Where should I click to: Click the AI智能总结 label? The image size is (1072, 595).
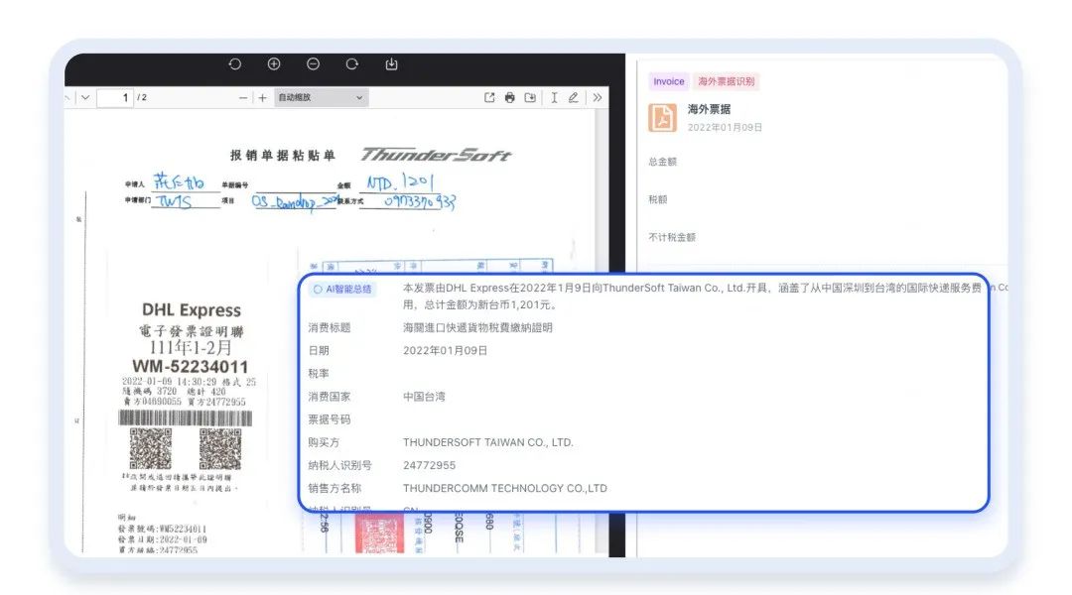342,289
